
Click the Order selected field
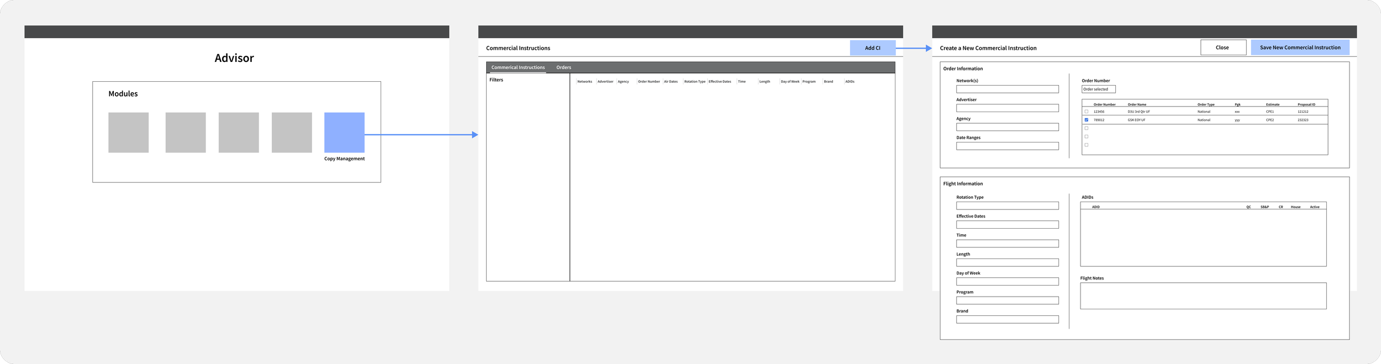[1098, 89]
